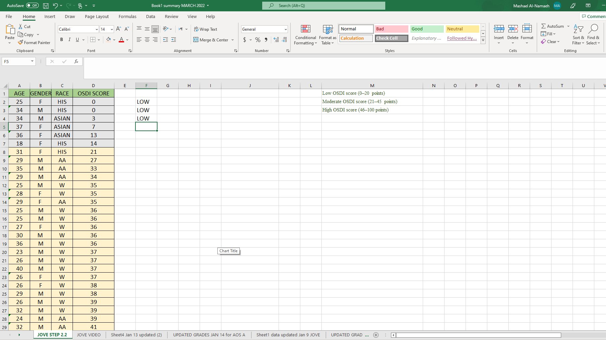606x340 pixels.
Task: Click the AutoSum button
Action: (x=552, y=26)
